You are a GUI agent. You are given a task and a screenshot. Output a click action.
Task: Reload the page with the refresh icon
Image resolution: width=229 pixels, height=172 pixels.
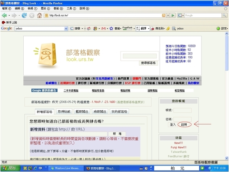24,15
